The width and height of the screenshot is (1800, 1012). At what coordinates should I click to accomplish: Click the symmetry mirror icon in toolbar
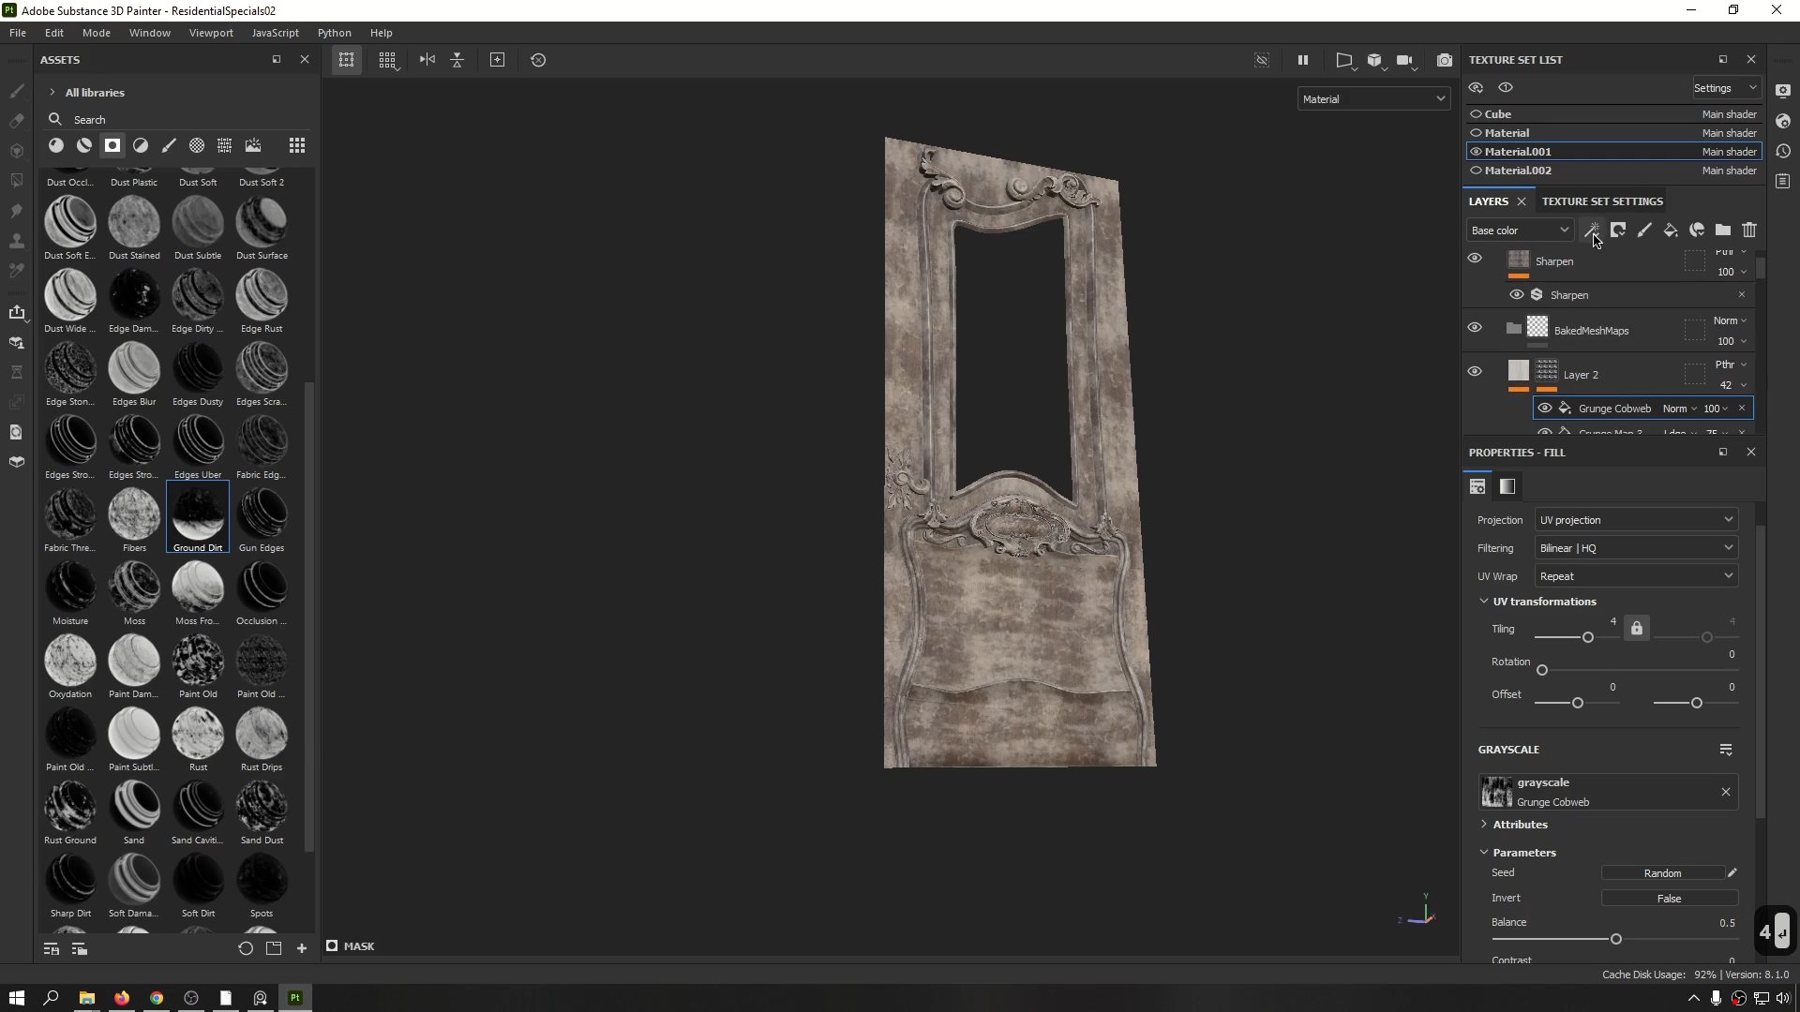click(427, 60)
